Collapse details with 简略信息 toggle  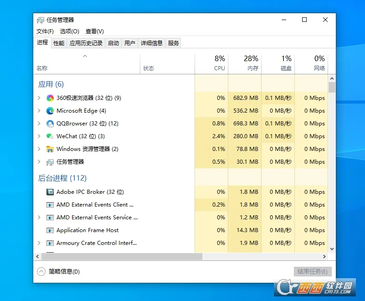[x=41, y=272]
